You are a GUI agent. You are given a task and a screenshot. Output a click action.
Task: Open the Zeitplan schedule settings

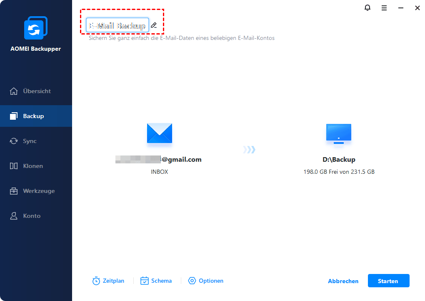click(108, 281)
